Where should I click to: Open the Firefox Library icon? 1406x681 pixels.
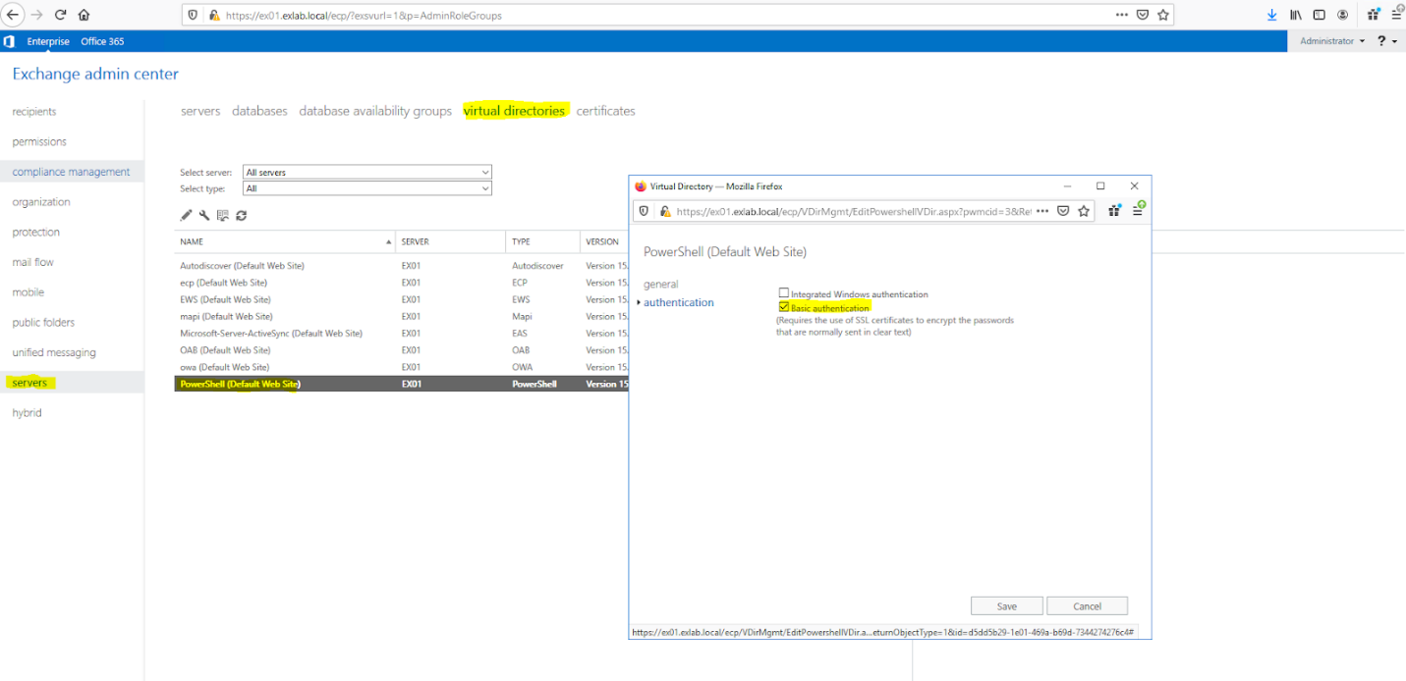pos(1294,14)
